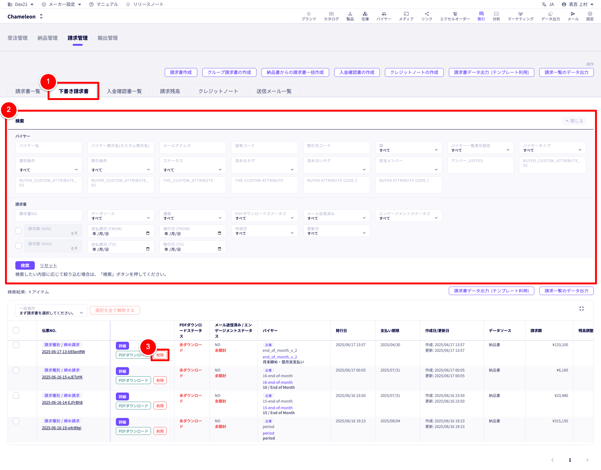Open the リンク nav icon
The image size is (601, 470).
tap(427, 16)
